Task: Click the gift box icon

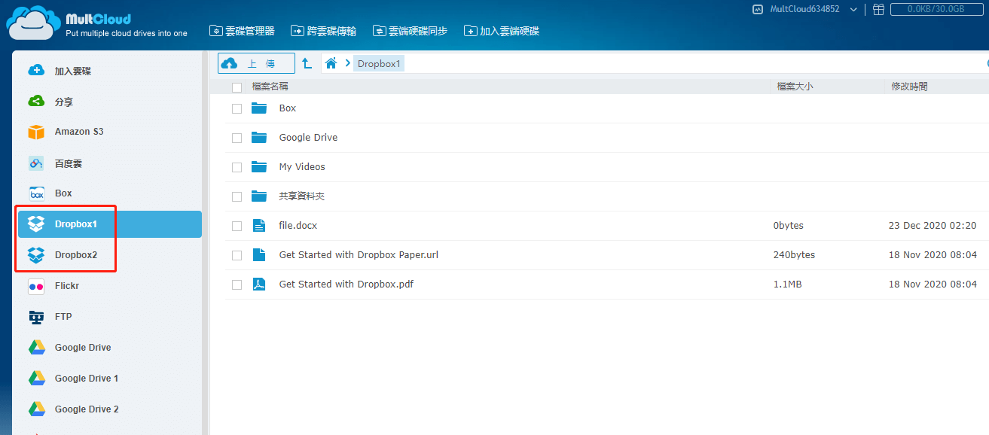Action: (878, 10)
